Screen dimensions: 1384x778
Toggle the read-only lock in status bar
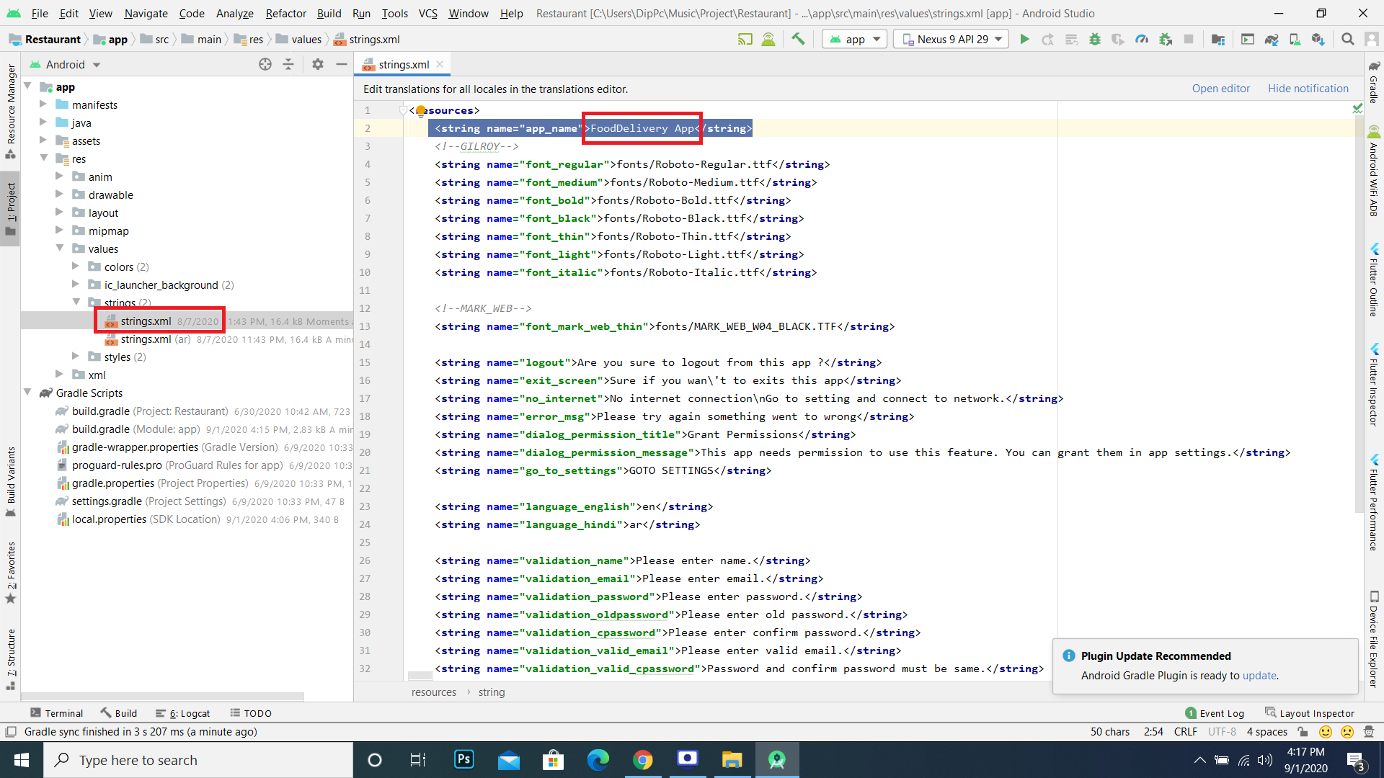[1303, 732]
